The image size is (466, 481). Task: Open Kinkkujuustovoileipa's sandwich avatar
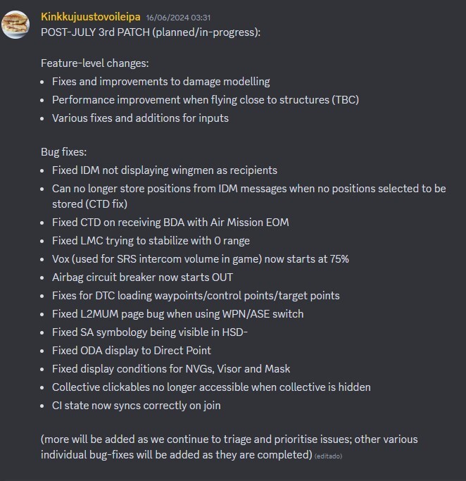[x=15, y=25]
